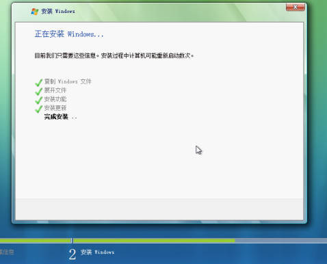Click the 复制 Windows 文件 step text

[68, 81]
